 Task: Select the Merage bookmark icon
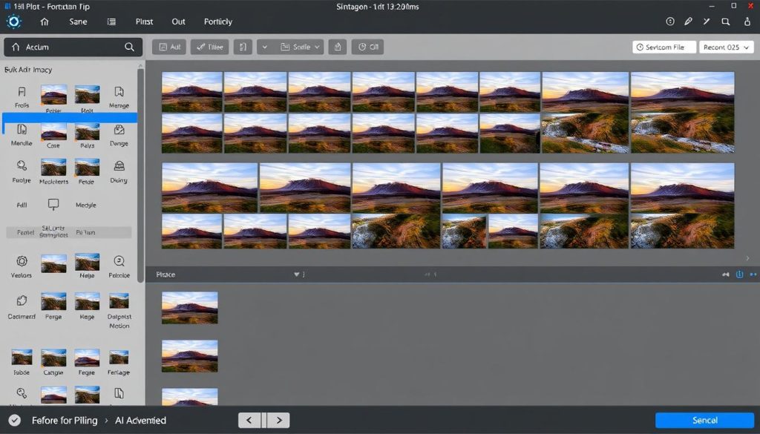[119, 93]
